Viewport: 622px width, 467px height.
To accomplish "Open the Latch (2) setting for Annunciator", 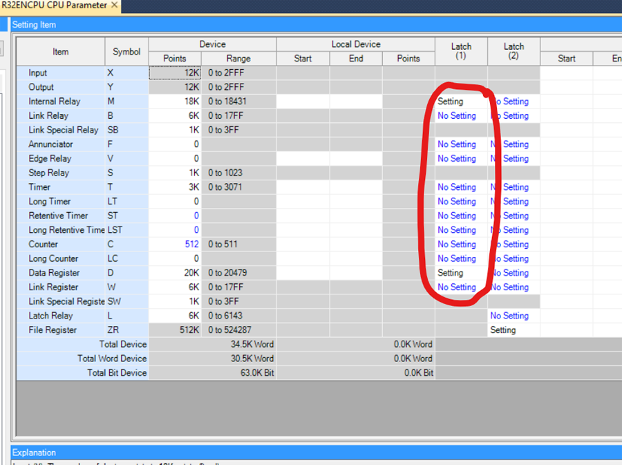I will tap(511, 144).
